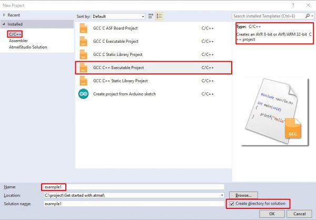Screen dimensions: 316x220
Task: Click the GCC C++ Static Library Project icon
Action: point(83,81)
